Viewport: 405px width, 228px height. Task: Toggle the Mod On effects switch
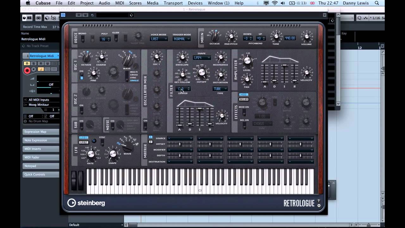[x=244, y=112]
